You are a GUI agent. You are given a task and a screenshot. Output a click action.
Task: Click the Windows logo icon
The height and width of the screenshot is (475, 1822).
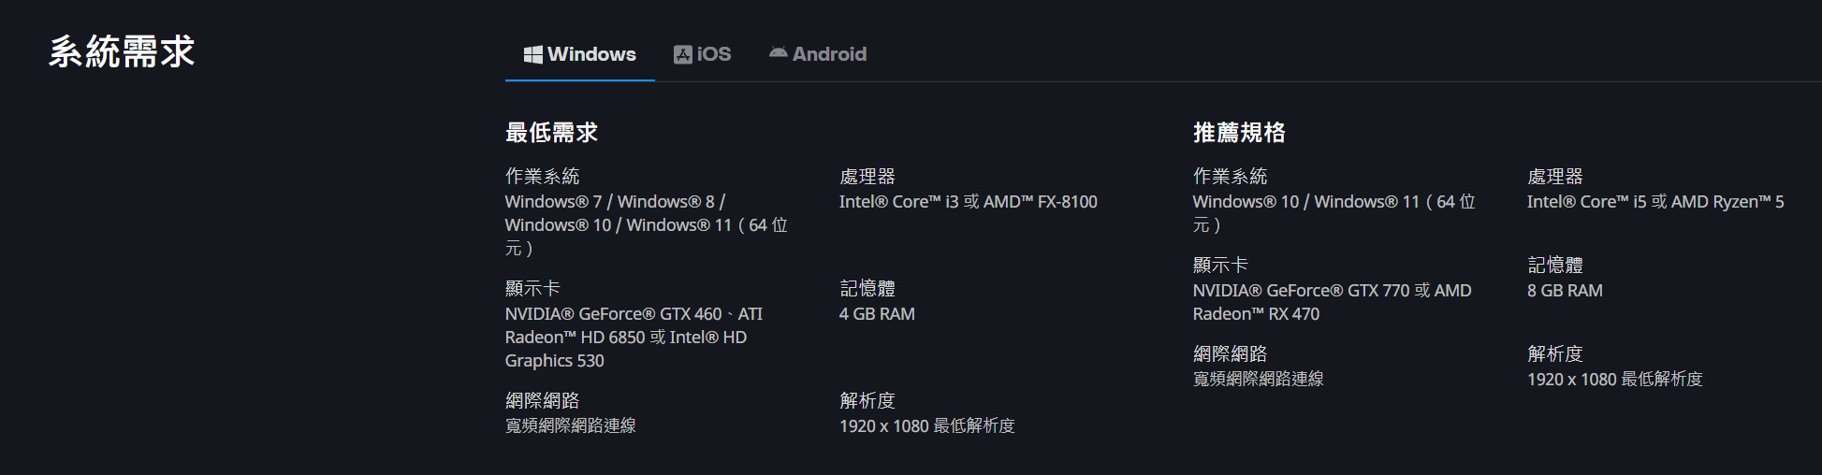[532, 54]
